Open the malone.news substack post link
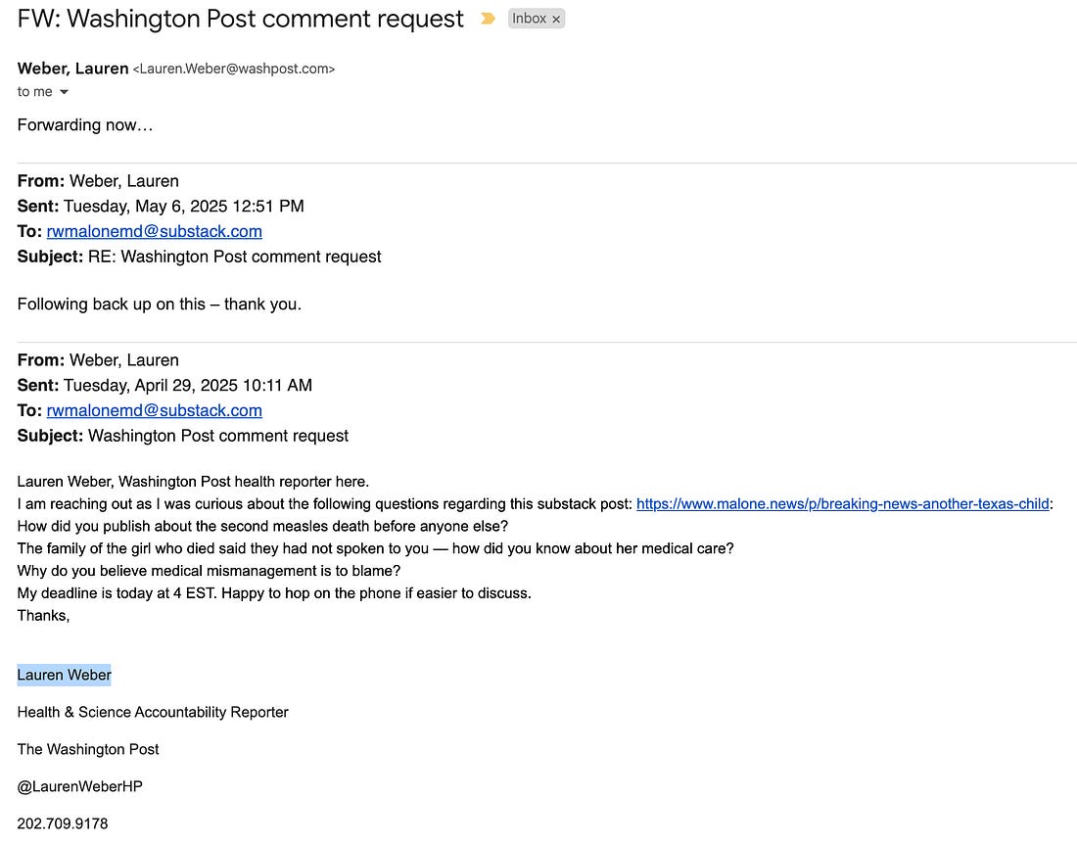 [842, 504]
